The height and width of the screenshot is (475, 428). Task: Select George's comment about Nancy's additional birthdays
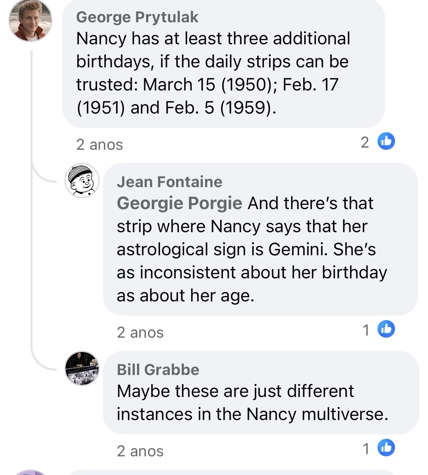pos(212,73)
